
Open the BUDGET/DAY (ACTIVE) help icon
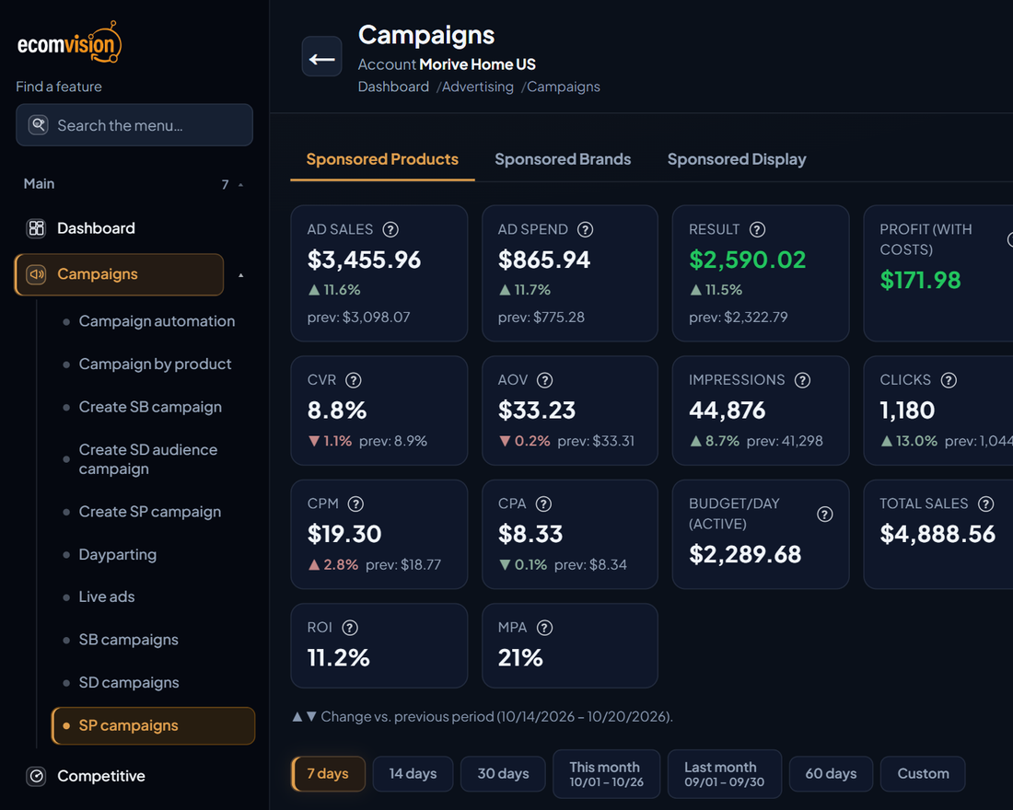(824, 515)
